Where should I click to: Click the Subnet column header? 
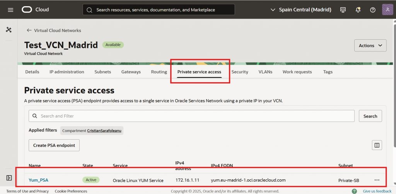[x=345, y=165]
